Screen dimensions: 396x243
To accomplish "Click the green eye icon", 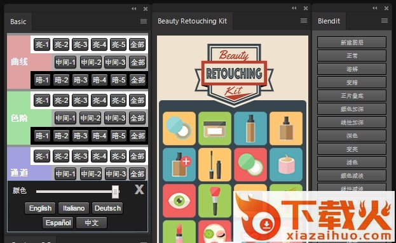I will tap(179, 200).
